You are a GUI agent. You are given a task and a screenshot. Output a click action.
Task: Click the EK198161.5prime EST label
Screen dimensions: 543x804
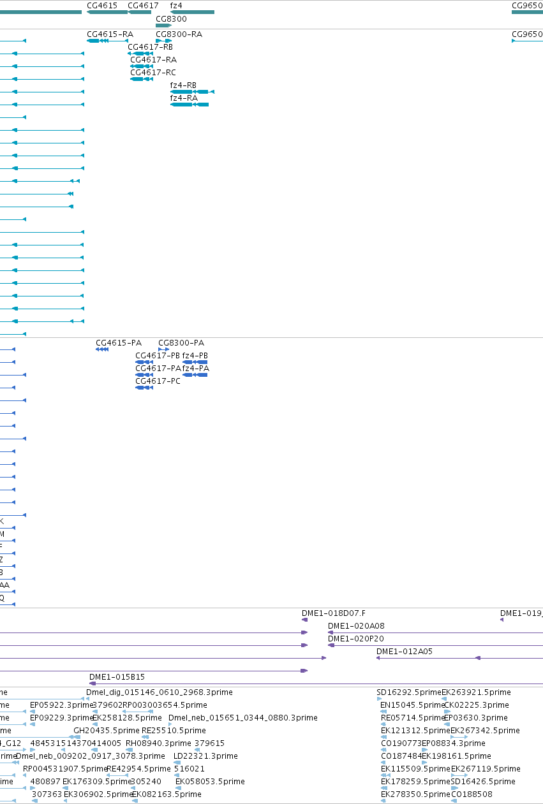pyautogui.click(x=456, y=756)
